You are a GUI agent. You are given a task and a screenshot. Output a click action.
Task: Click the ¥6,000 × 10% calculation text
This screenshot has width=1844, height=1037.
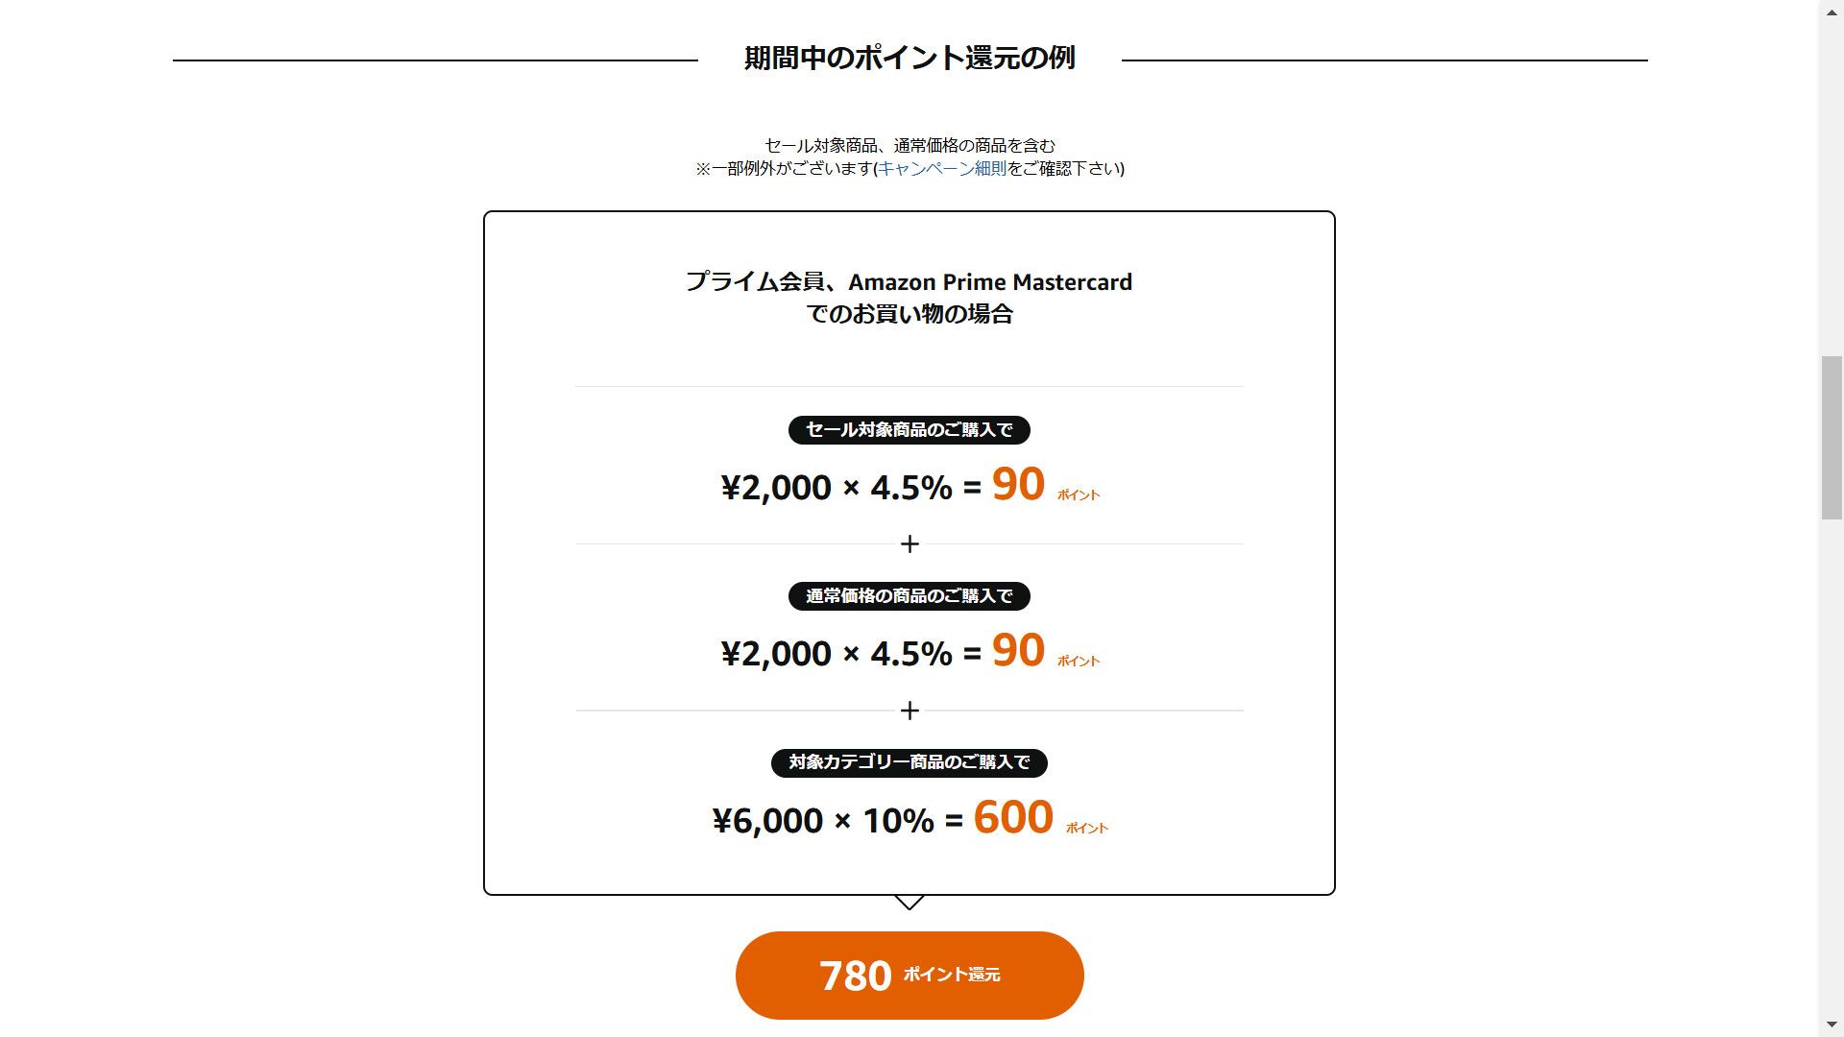coord(823,820)
